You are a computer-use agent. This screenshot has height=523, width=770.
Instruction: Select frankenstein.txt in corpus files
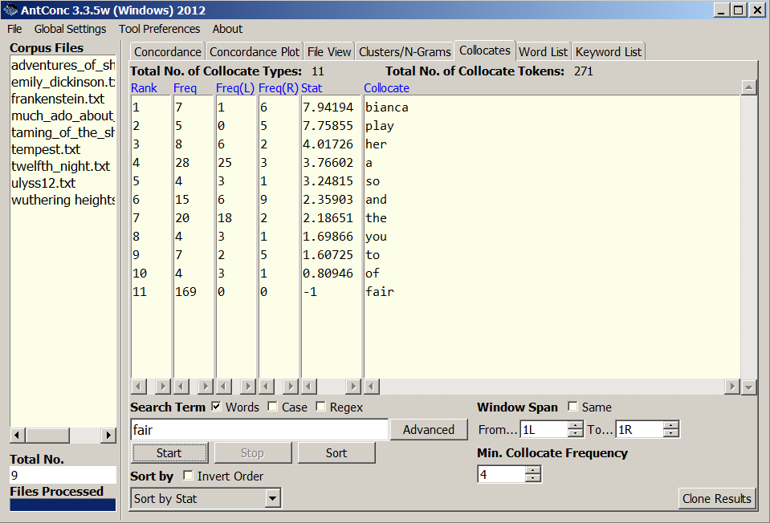[x=58, y=99]
